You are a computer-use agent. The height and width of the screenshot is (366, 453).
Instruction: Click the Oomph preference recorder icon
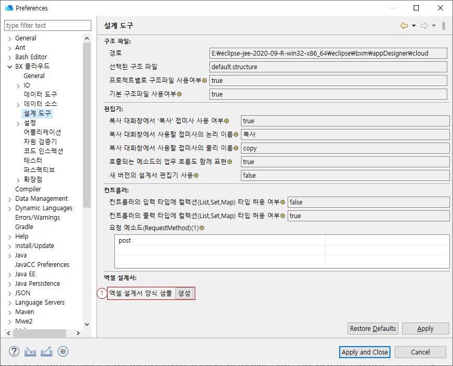(63, 352)
